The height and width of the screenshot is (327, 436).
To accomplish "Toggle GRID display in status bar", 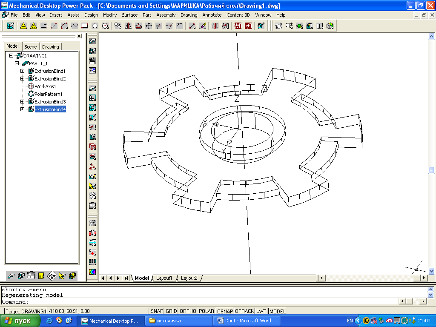I will [x=171, y=311].
